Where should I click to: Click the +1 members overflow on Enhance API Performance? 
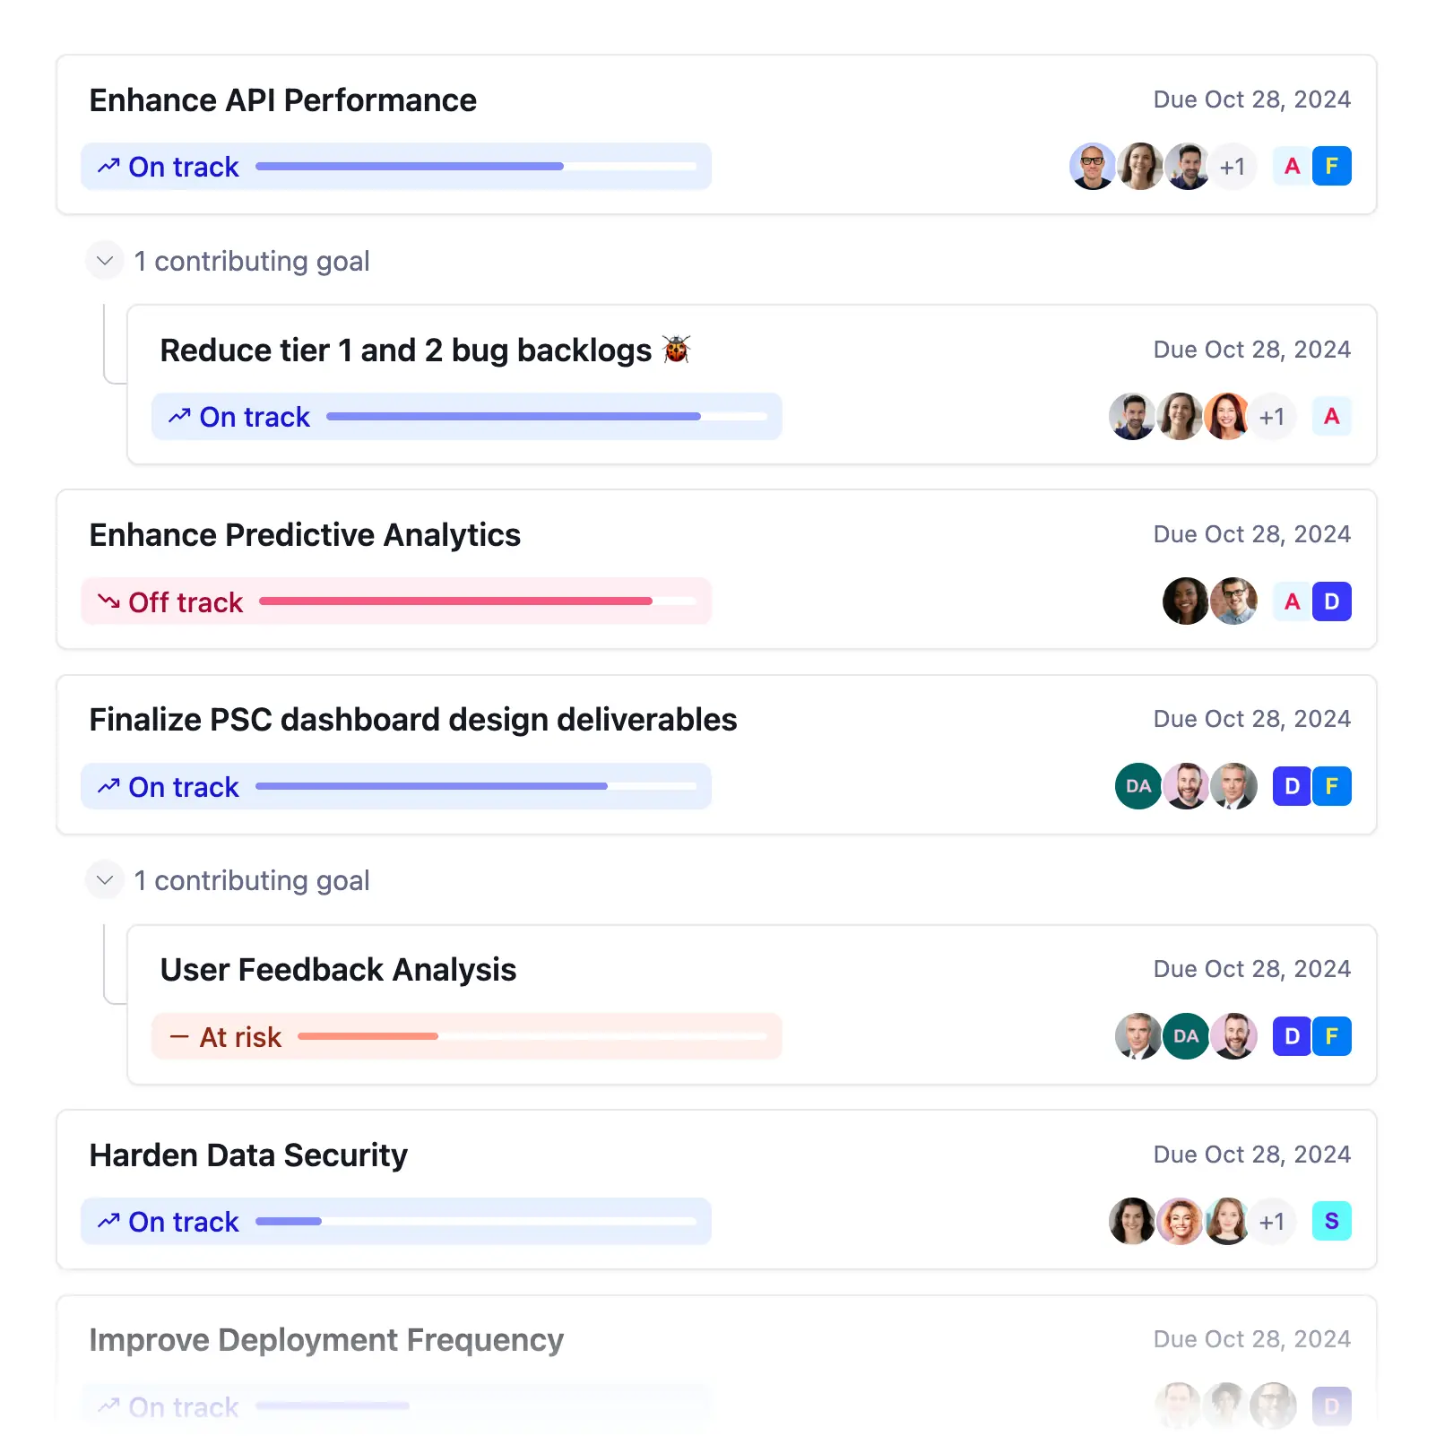point(1233,167)
